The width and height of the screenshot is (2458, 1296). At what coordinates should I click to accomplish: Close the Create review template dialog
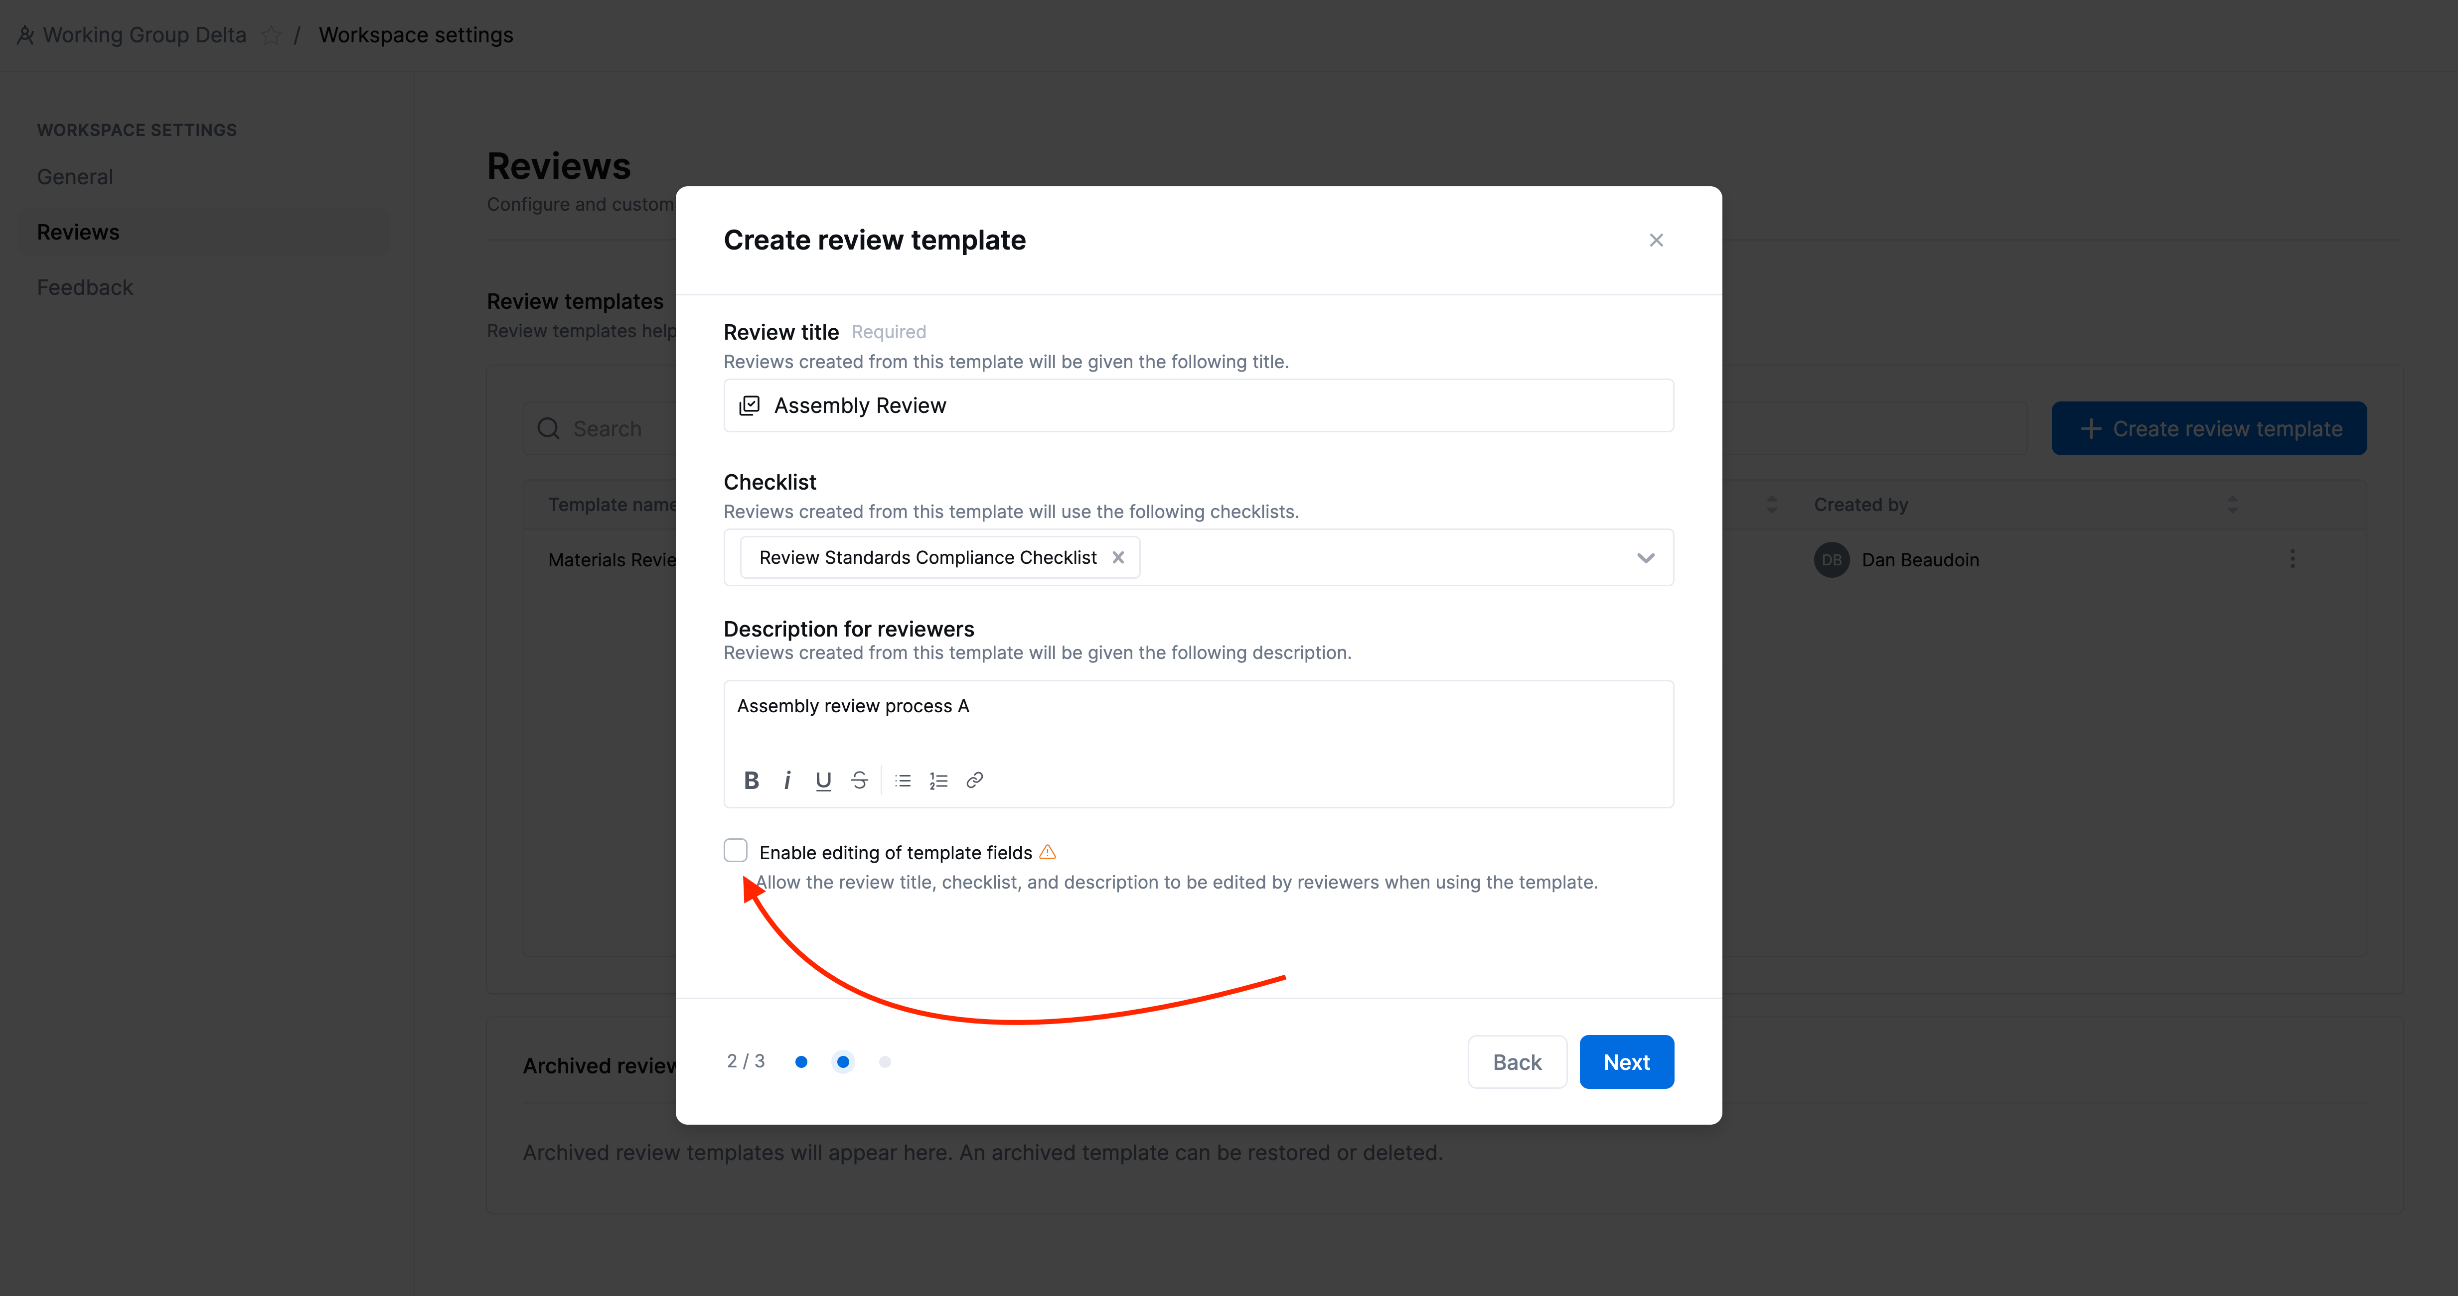(1657, 240)
